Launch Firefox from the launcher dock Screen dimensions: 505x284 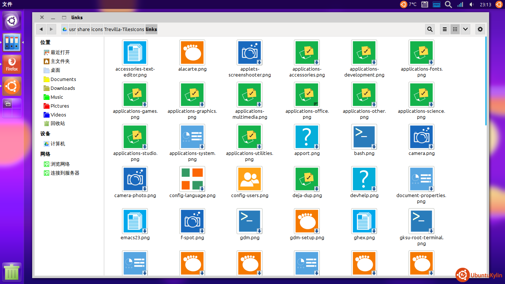point(12,64)
